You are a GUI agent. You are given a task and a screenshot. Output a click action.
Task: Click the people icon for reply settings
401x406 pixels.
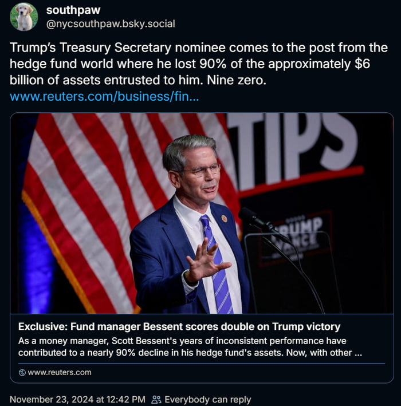point(156,400)
